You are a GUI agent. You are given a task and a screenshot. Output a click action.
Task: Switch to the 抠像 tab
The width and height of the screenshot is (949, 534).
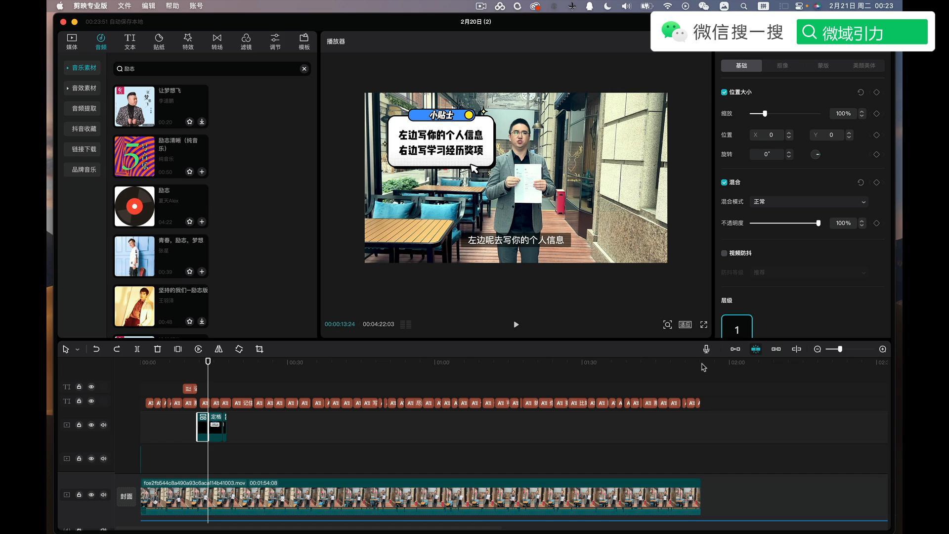pyautogui.click(x=782, y=66)
